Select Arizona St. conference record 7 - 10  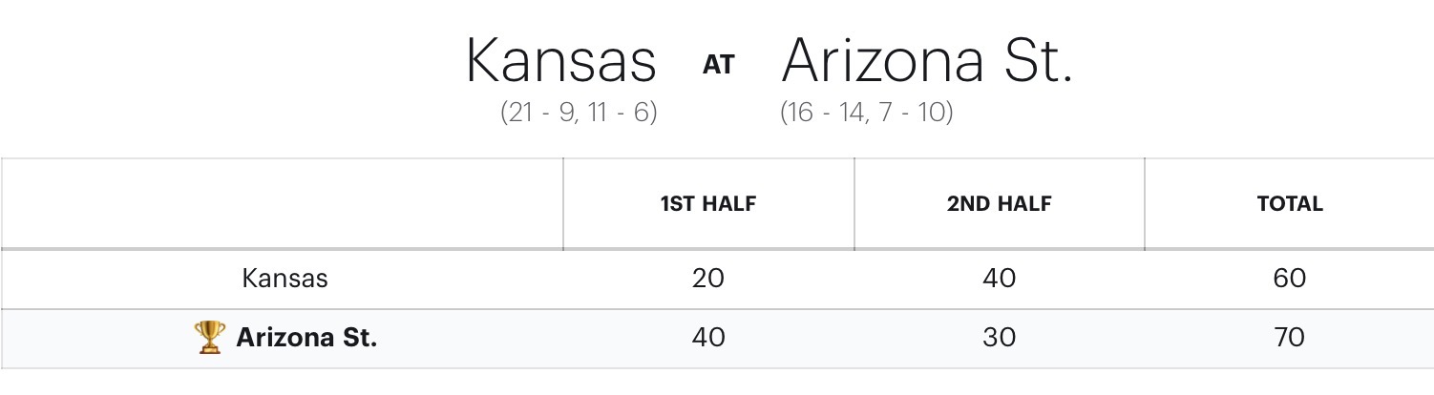coord(917,113)
